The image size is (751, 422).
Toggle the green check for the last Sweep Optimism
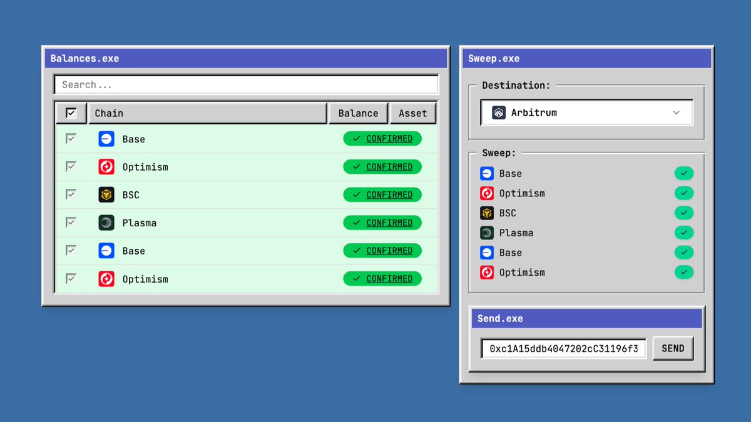(684, 273)
